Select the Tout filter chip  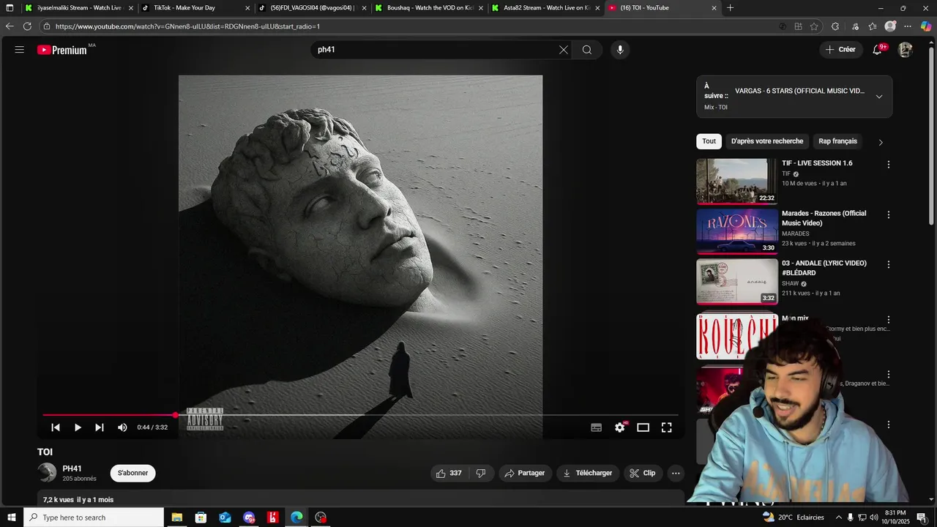click(709, 141)
